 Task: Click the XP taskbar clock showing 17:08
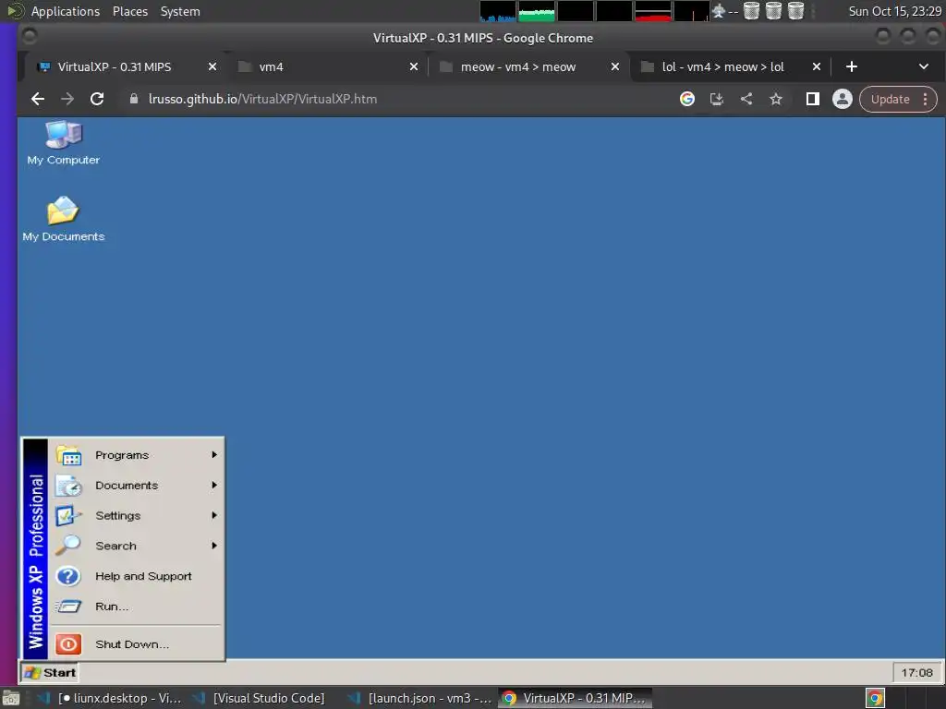pos(916,673)
